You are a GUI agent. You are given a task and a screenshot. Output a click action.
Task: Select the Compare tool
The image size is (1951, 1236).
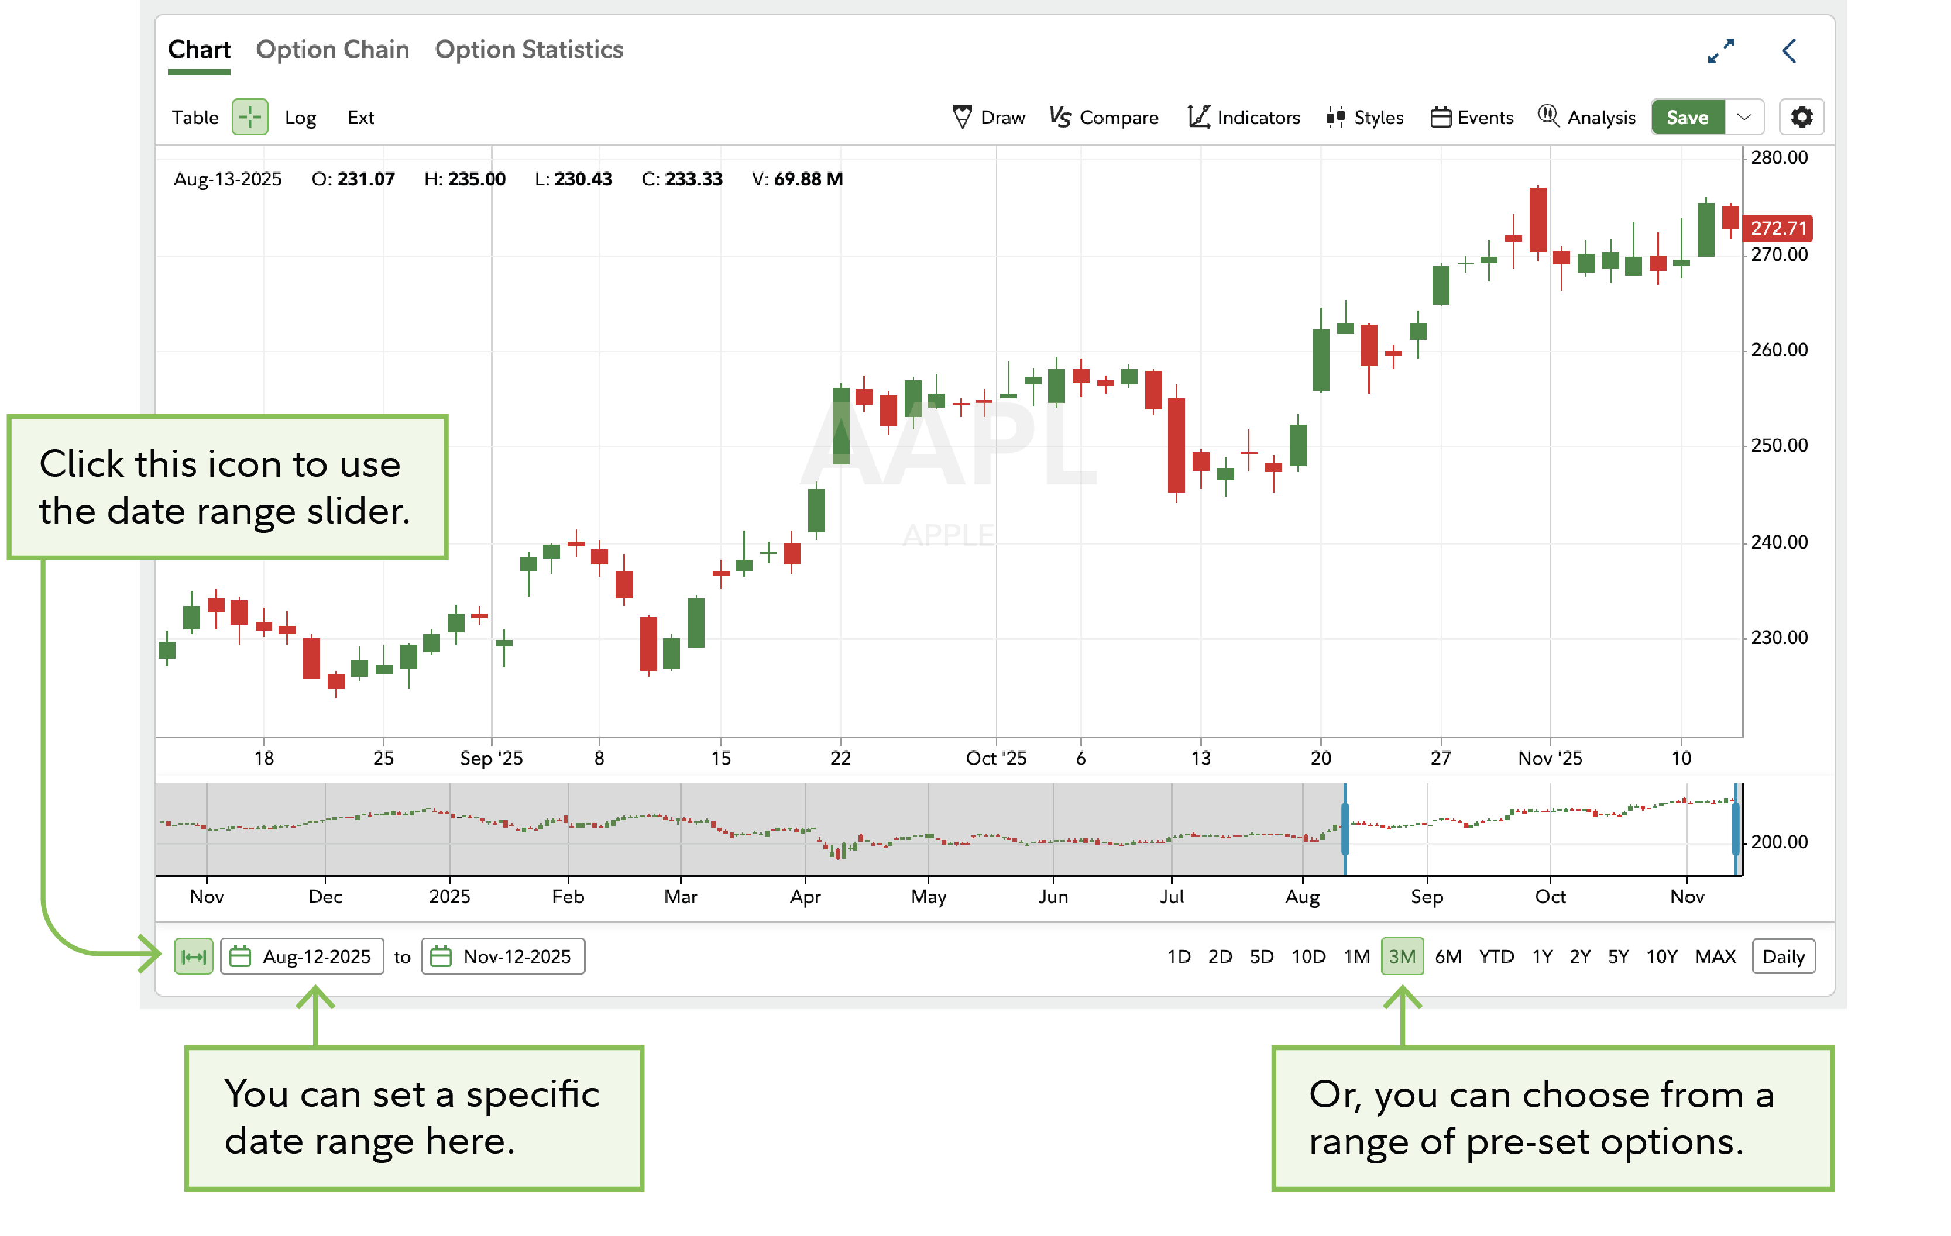pos(1104,118)
